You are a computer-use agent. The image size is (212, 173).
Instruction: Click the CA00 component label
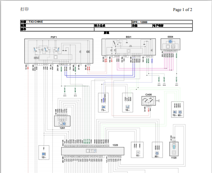[148, 95]
